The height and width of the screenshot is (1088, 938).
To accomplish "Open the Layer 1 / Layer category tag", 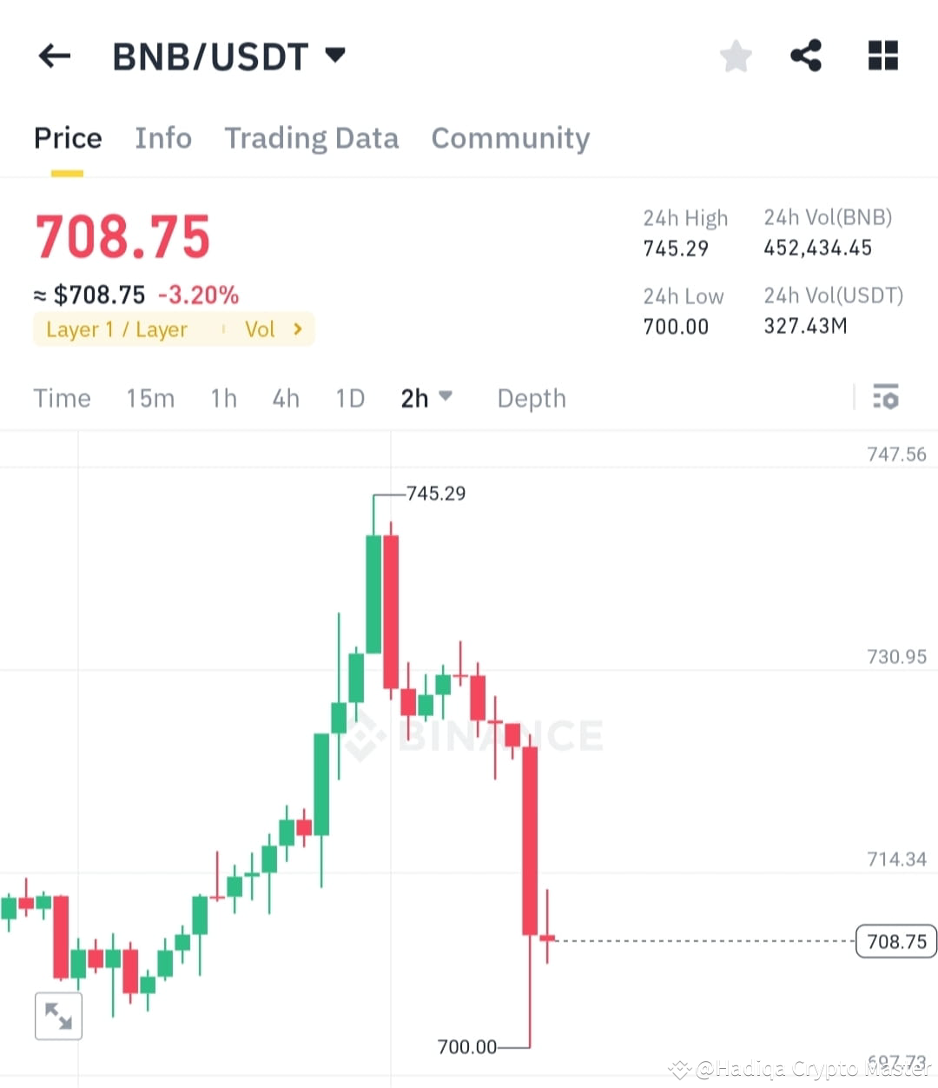I will coord(116,328).
